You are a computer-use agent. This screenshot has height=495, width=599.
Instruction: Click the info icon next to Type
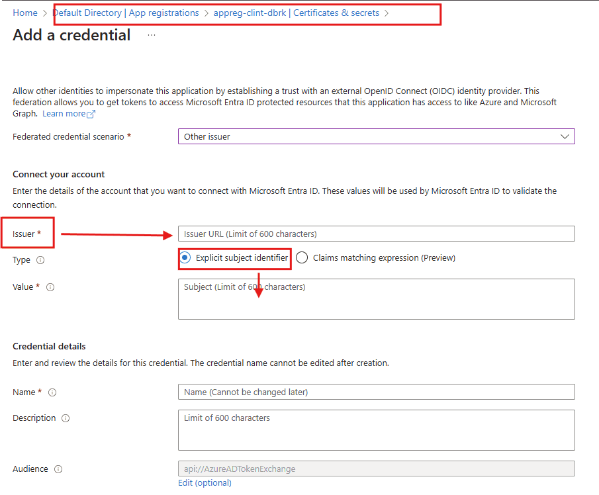pos(40,260)
